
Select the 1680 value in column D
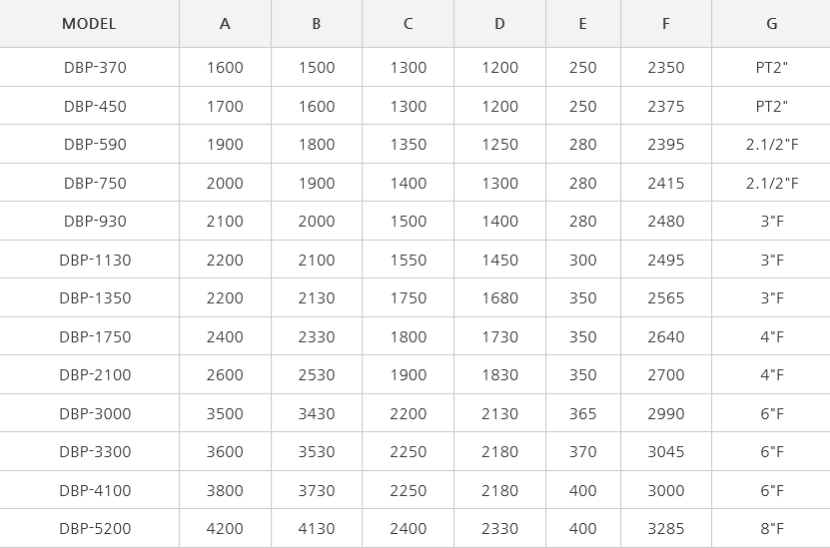click(x=499, y=298)
